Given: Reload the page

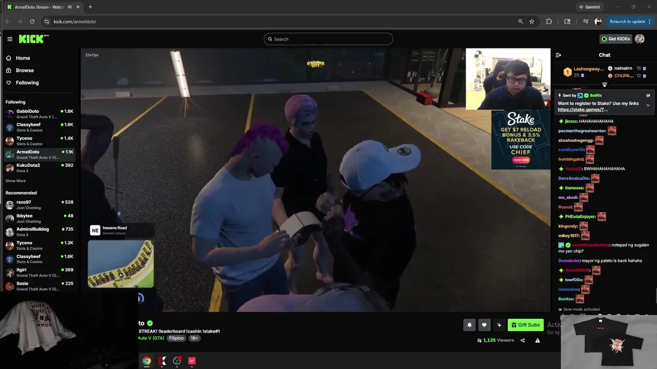Looking at the screenshot, I should click(32, 22).
